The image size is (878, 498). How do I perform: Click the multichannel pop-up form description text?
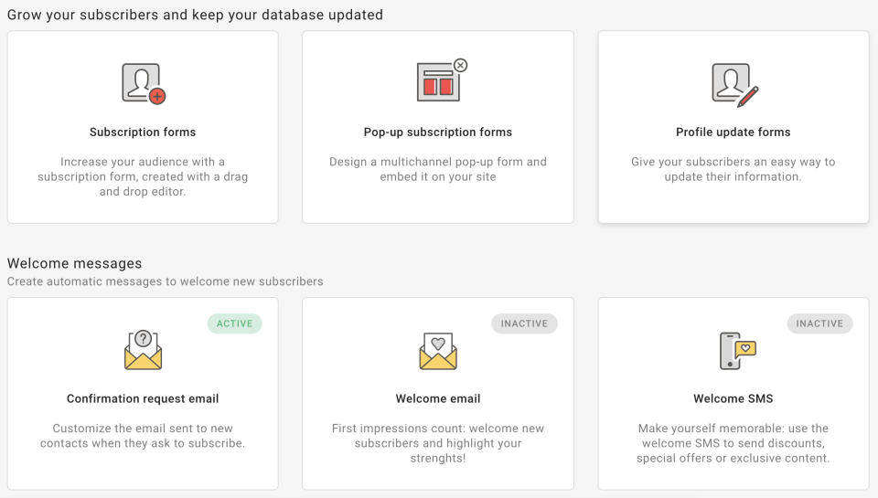coord(438,169)
